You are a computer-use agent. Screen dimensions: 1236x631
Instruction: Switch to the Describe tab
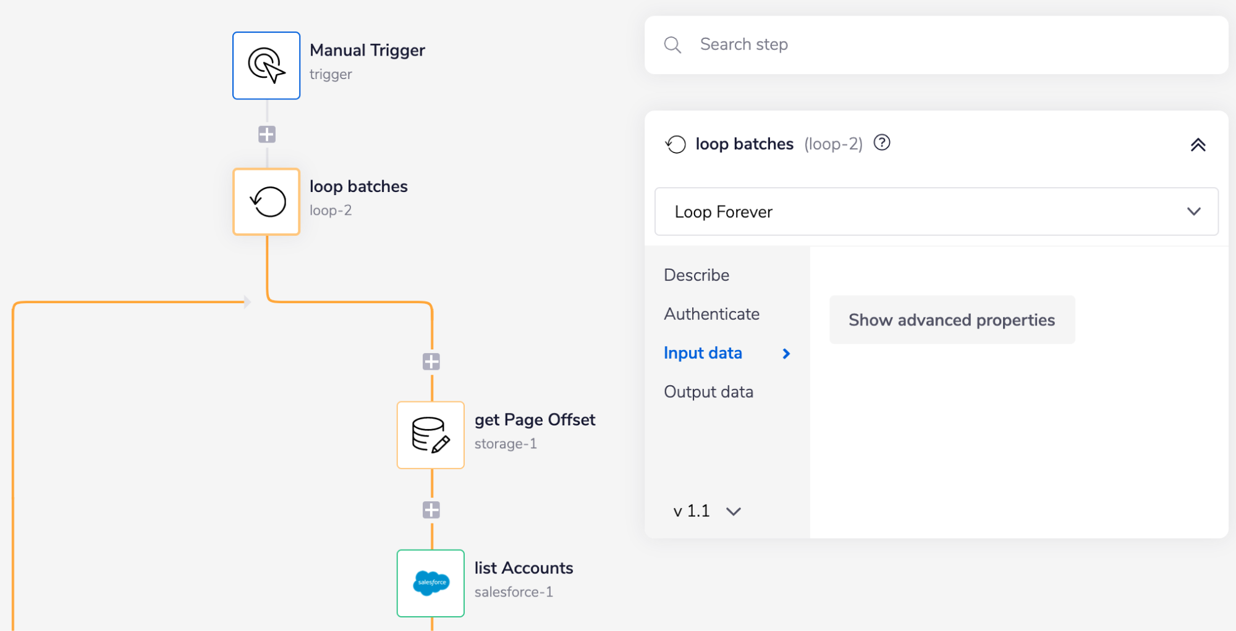coord(696,275)
